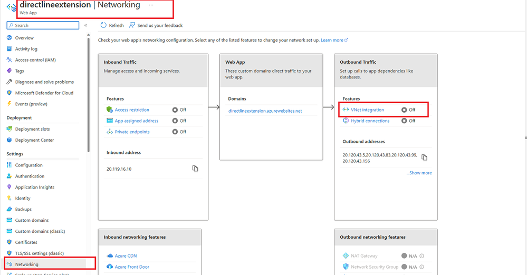Click Access restriction shield icon
527x275 pixels.
pyautogui.click(x=110, y=110)
